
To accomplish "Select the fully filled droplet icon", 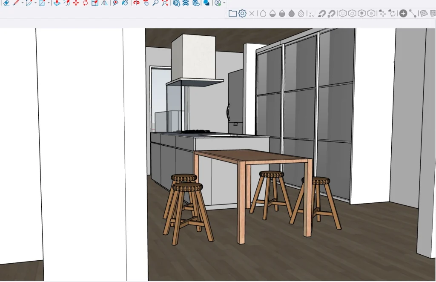I will pyautogui.click(x=291, y=13).
